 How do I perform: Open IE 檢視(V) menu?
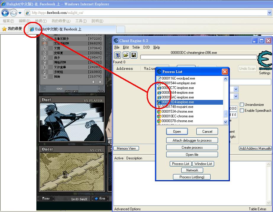click(x=41, y=21)
